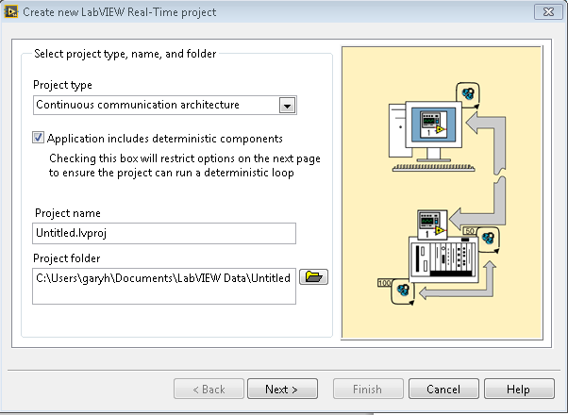Browse for project folder with folder icon
This screenshot has height=415, width=568.
click(313, 276)
